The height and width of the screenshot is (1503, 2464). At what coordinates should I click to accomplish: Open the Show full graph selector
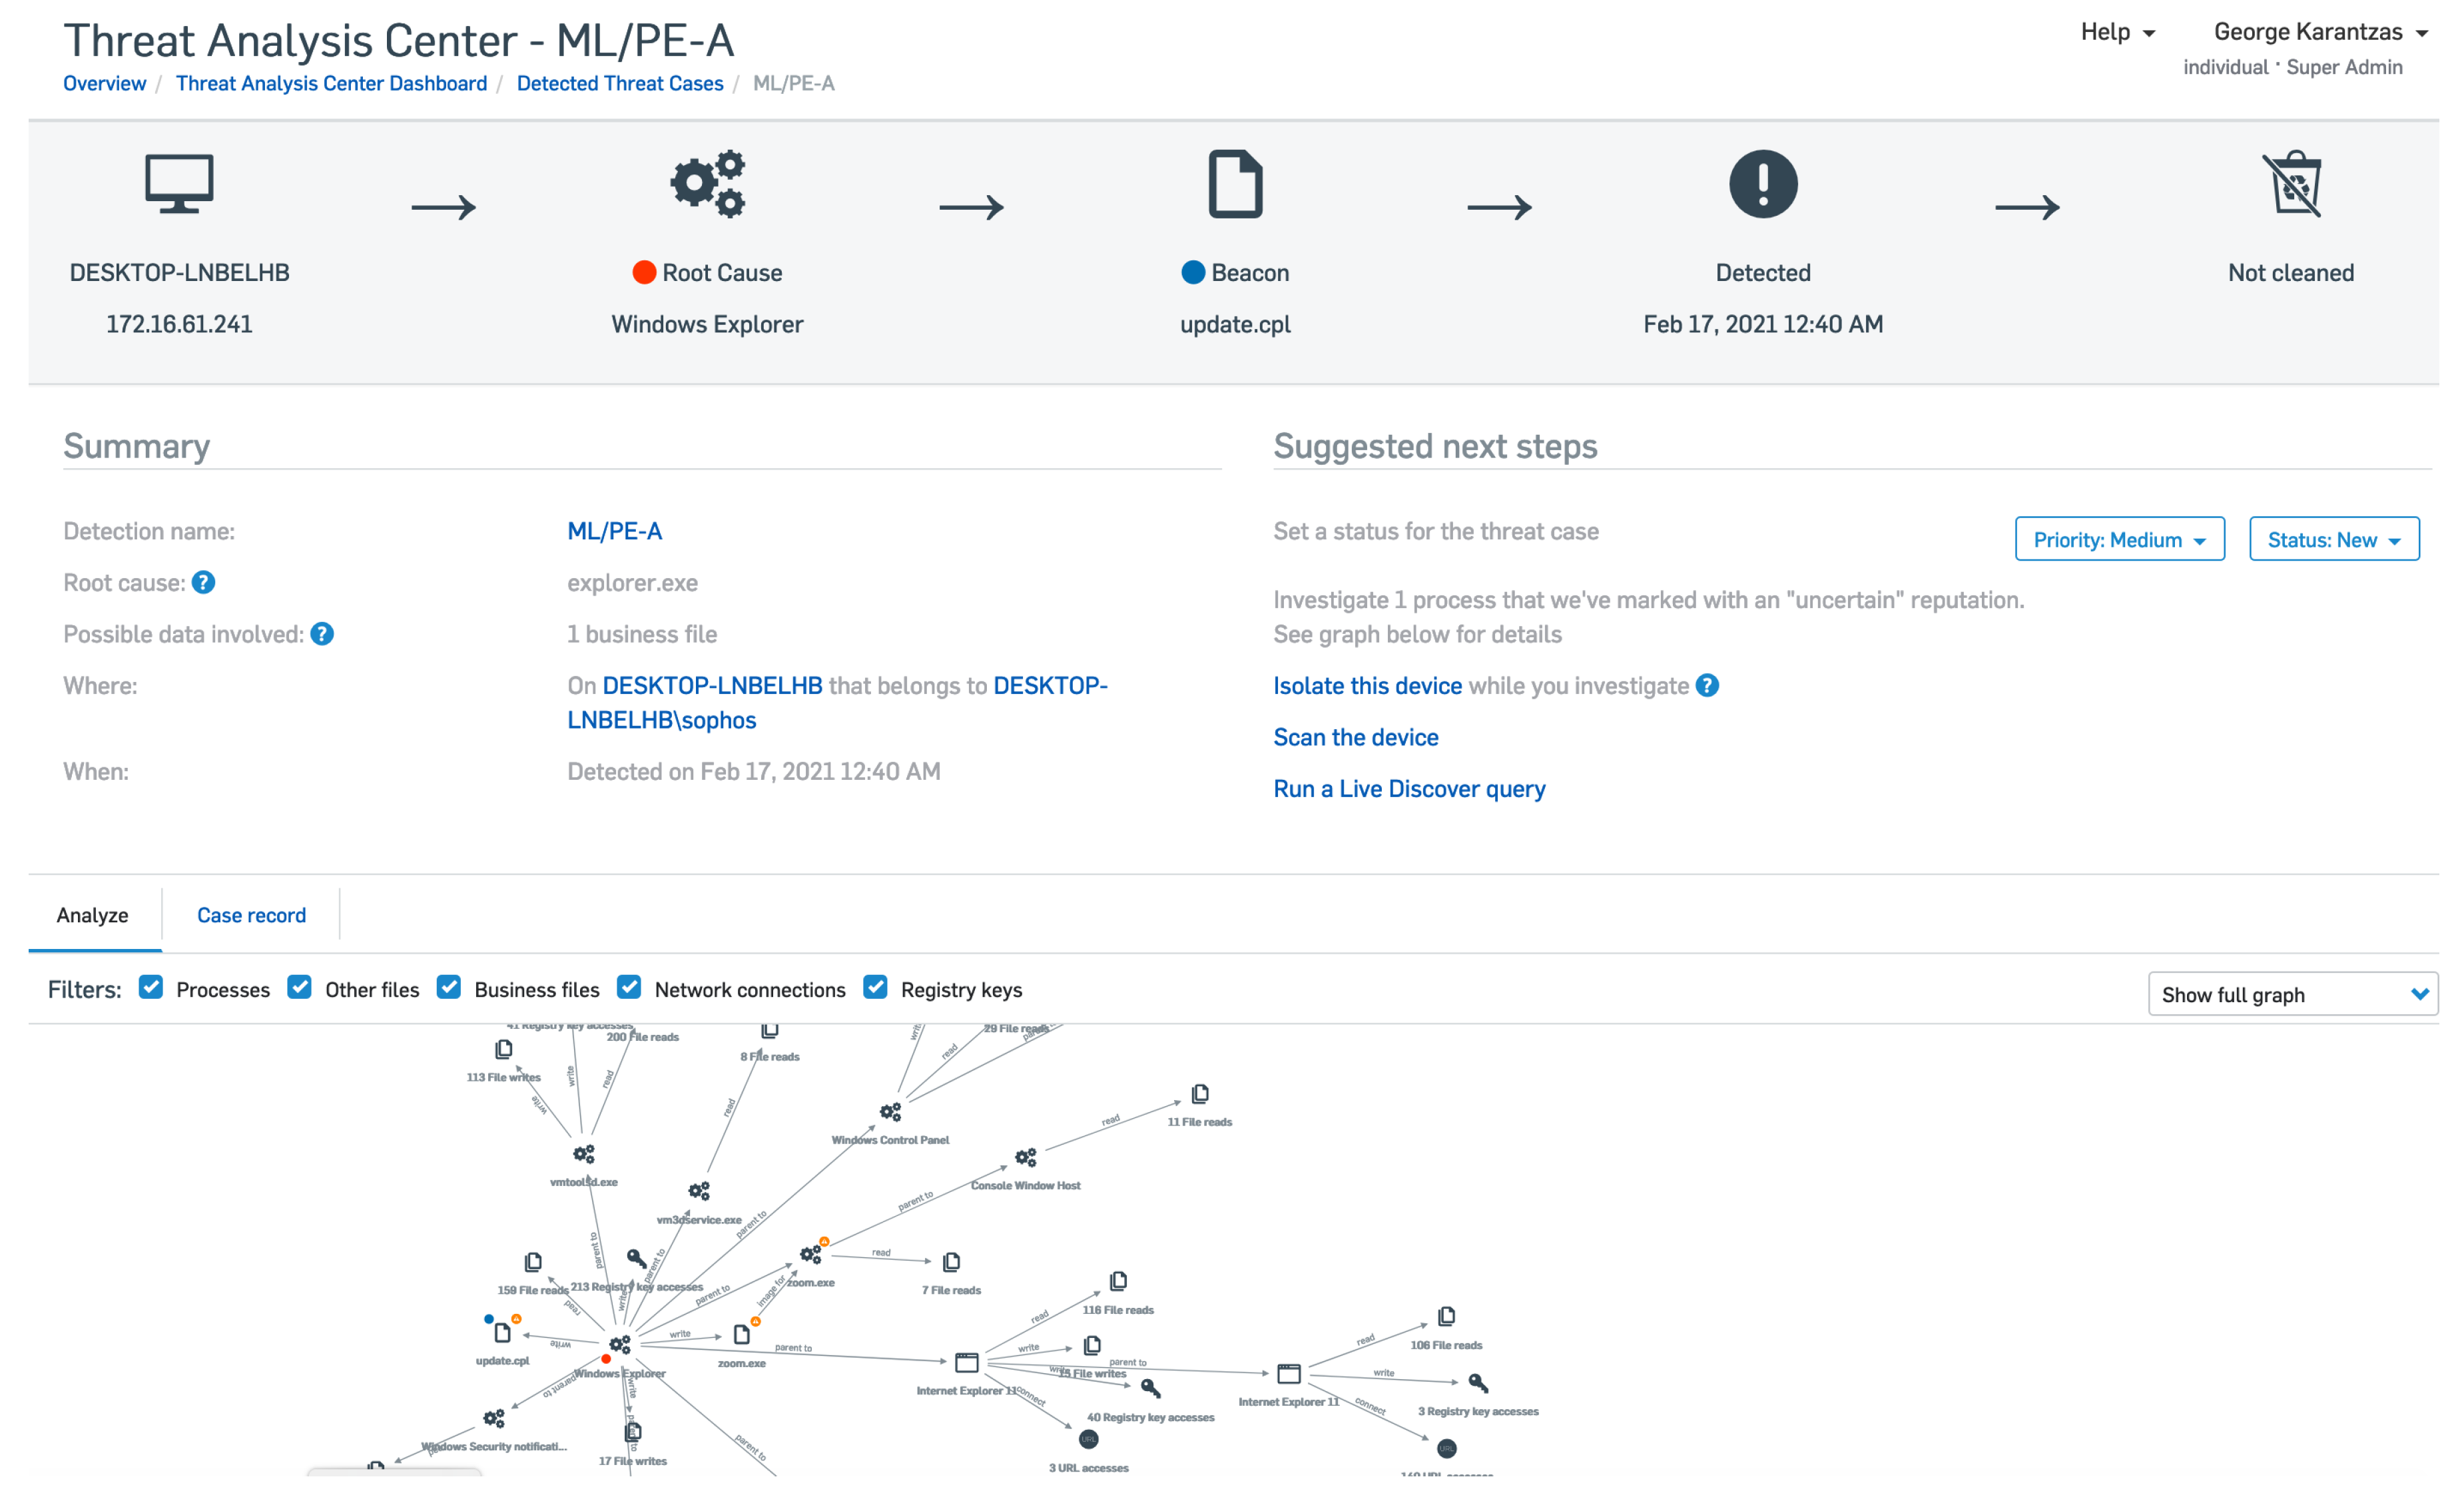click(2292, 995)
